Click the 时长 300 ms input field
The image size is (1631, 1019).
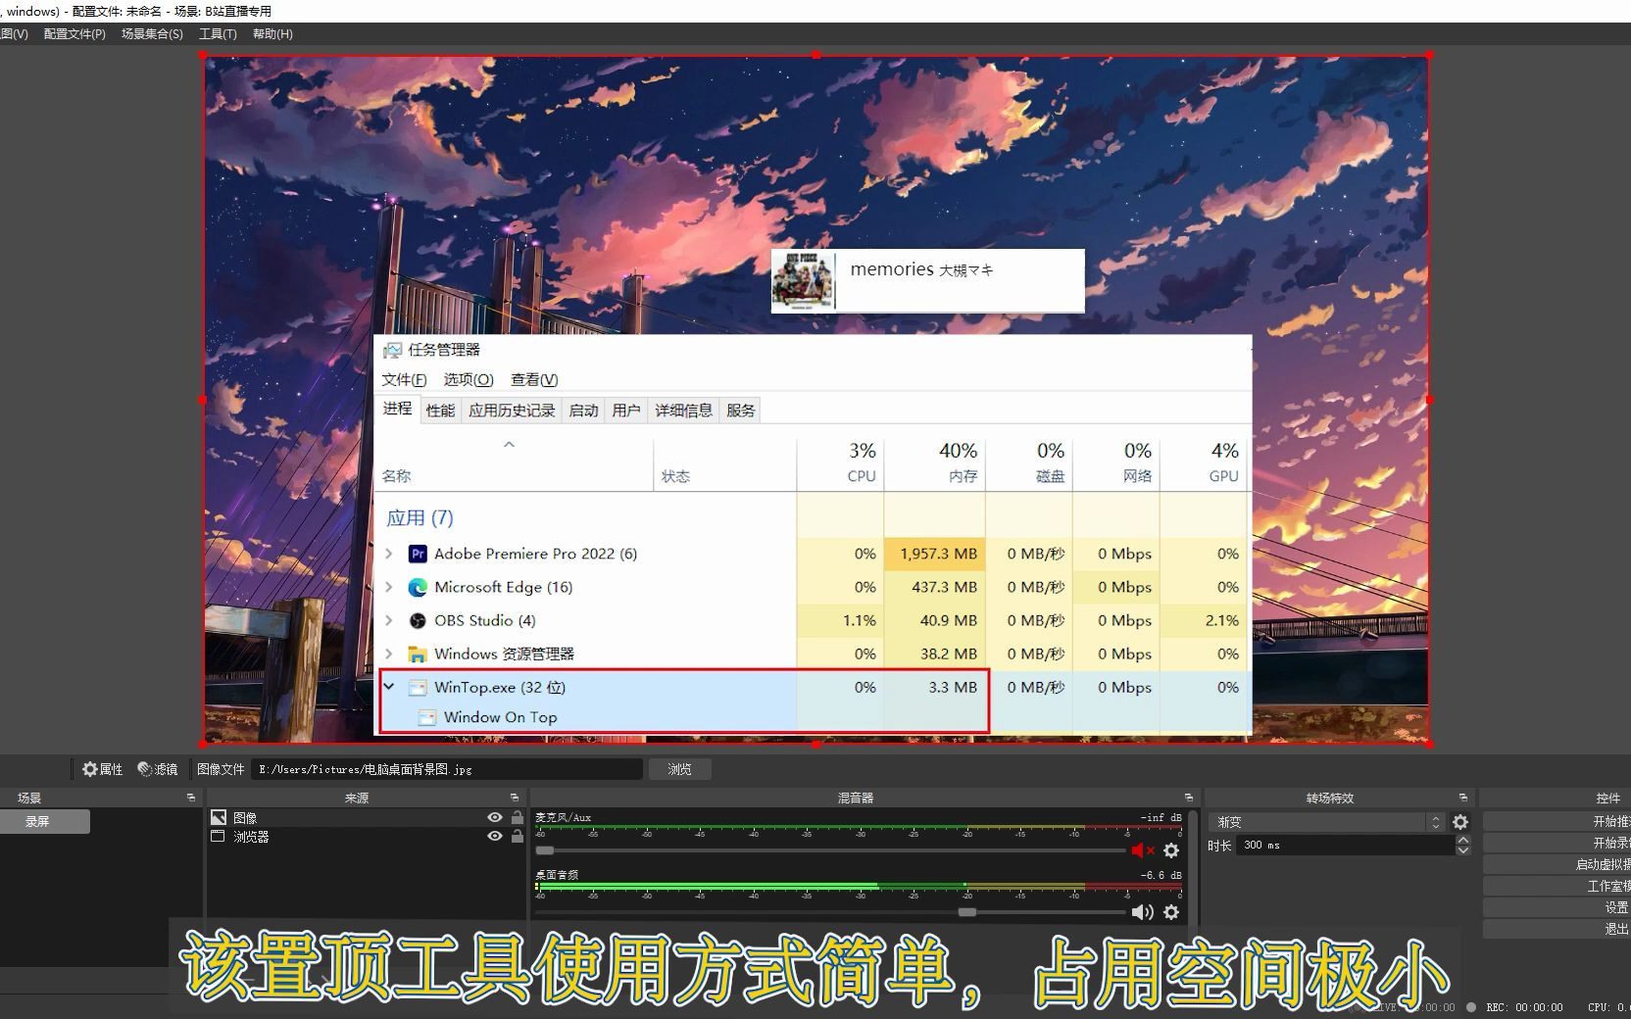[x=1345, y=845]
